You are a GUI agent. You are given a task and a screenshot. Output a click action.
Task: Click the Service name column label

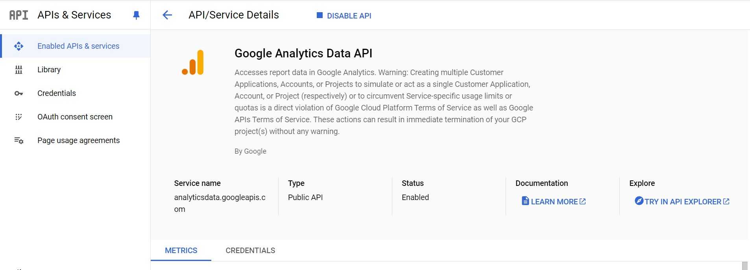tap(197, 183)
